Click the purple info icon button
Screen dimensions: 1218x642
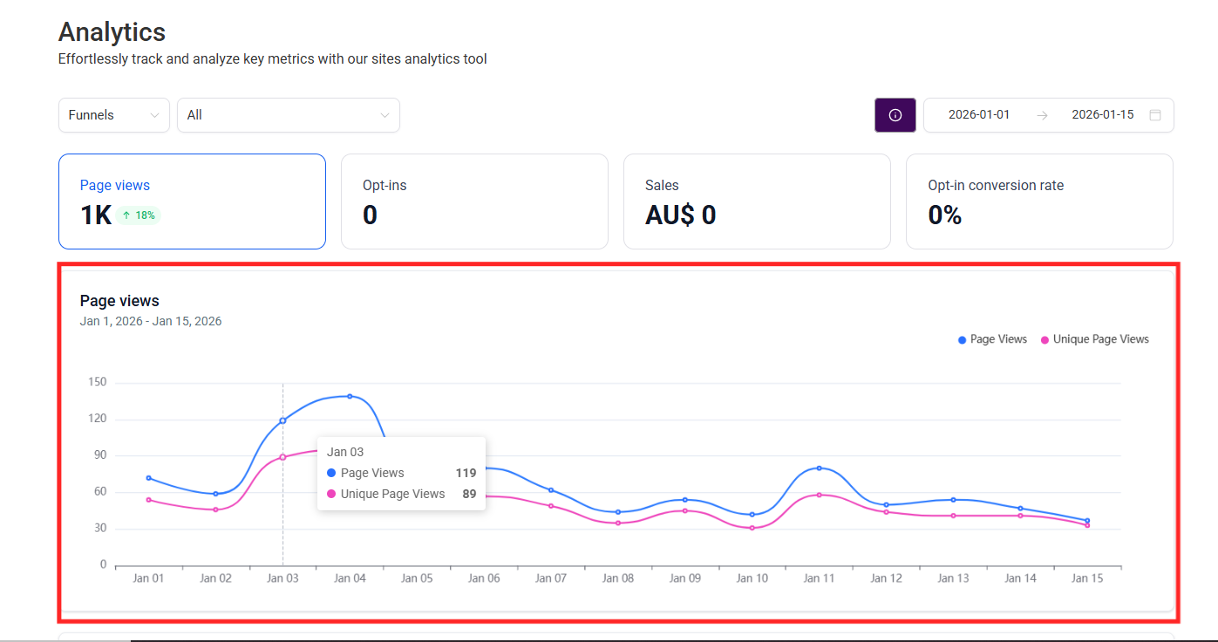895,115
